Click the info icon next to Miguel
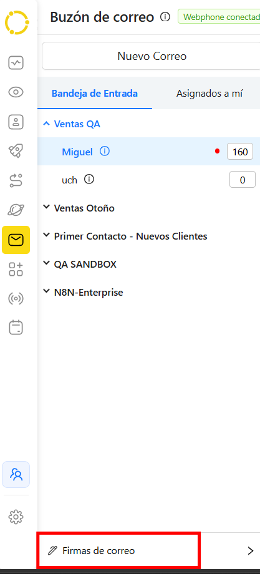260x574 pixels. (x=105, y=151)
